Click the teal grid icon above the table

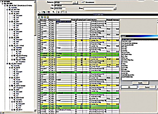click(x=42, y=17)
